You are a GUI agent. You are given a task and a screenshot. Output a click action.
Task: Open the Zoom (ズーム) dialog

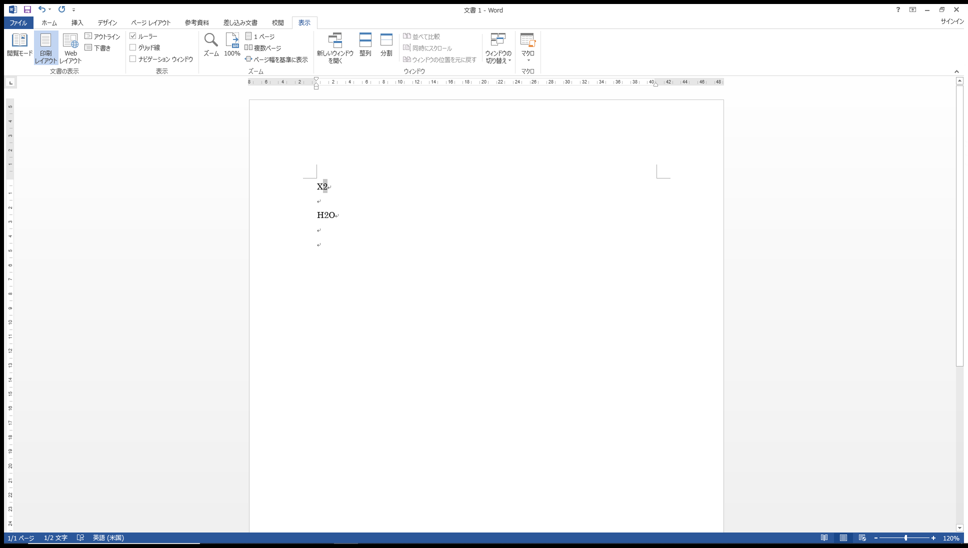tap(211, 45)
